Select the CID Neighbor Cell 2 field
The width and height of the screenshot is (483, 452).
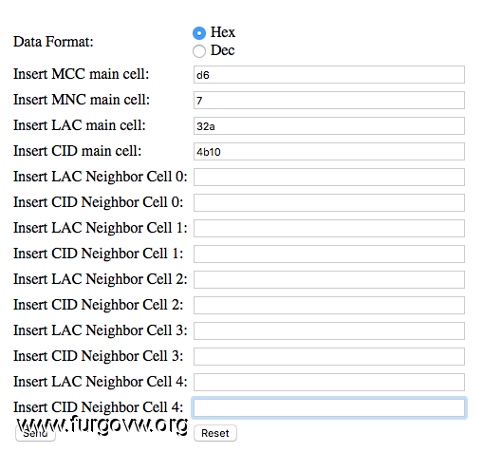[329, 306]
